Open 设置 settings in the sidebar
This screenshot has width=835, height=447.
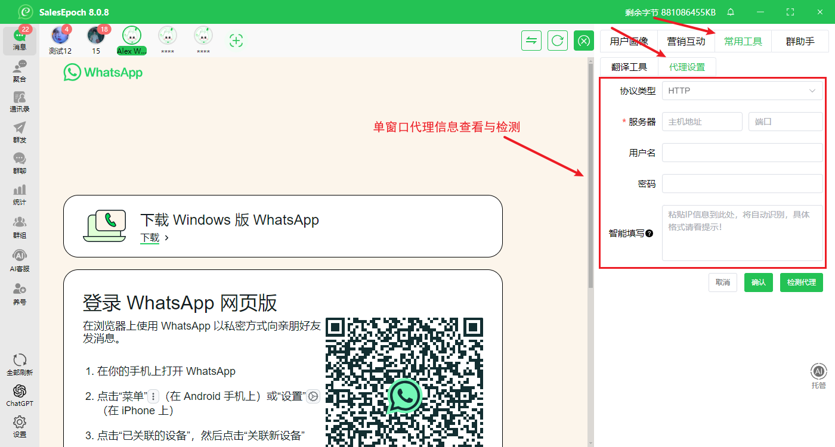[x=20, y=427]
